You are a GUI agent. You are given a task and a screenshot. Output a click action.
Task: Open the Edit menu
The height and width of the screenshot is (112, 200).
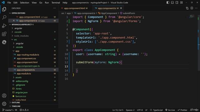[x=15, y=2]
